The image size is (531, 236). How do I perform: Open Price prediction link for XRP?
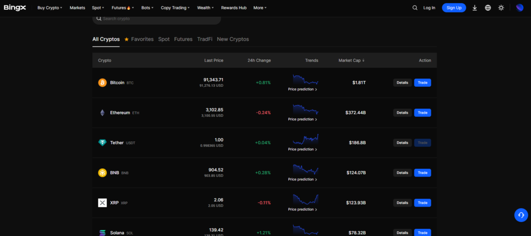tap(303, 209)
